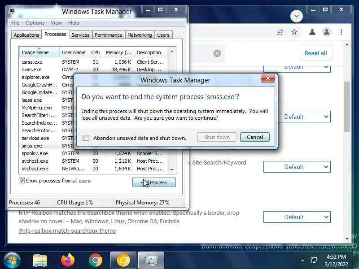The height and width of the screenshot is (269, 359).
Task: Select svchost.exe row owned by NETWO...
Action: (x=93, y=169)
